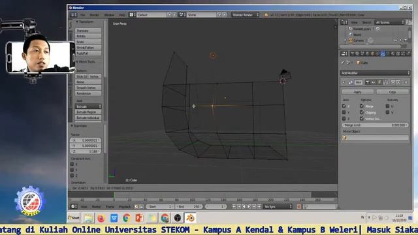Viewport: 418px width, 235px height.
Task: Click the Translate button
Action: click(88, 31)
